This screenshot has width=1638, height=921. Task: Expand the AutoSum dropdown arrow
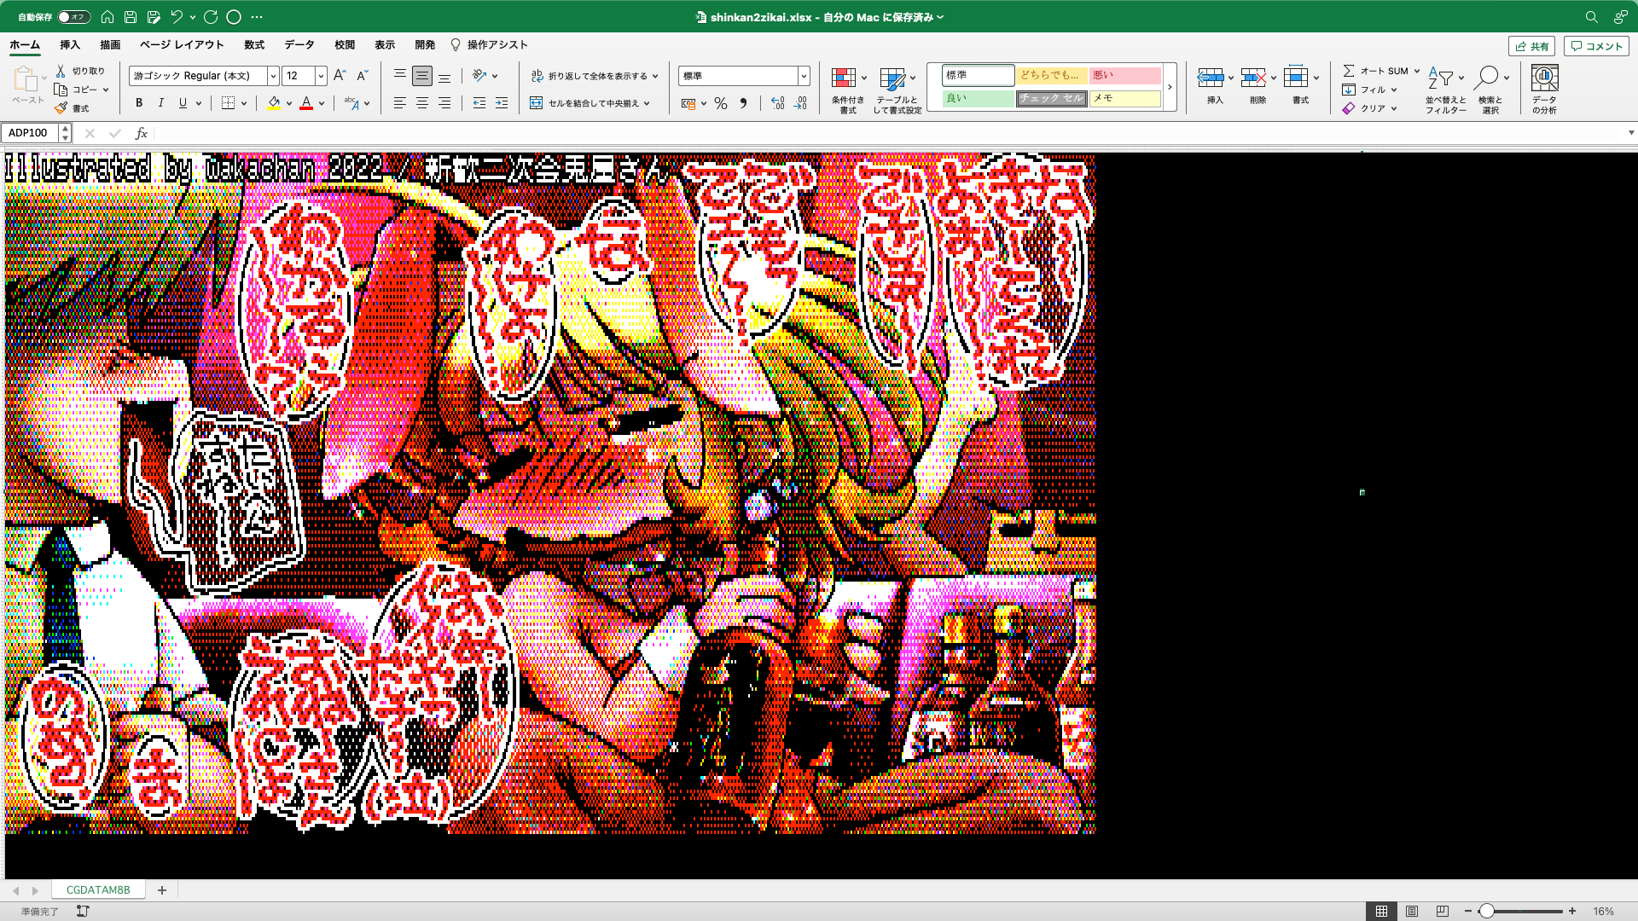click(1417, 71)
